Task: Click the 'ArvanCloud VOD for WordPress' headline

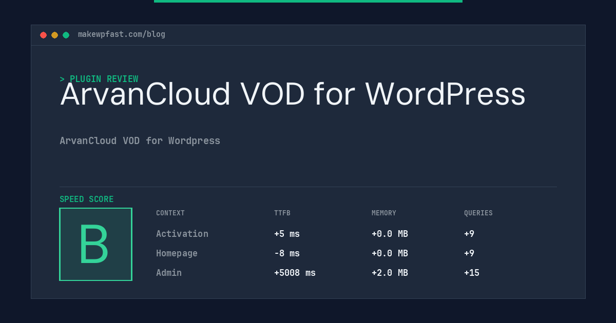Action: pyautogui.click(x=293, y=94)
